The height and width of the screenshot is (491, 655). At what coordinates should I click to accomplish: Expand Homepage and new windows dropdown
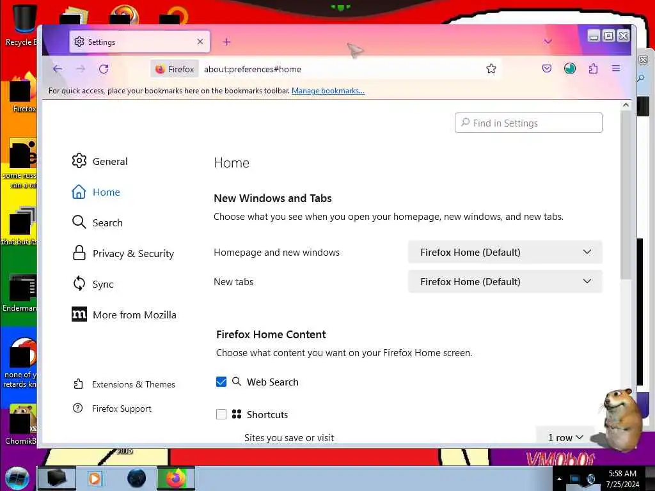(505, 252)
